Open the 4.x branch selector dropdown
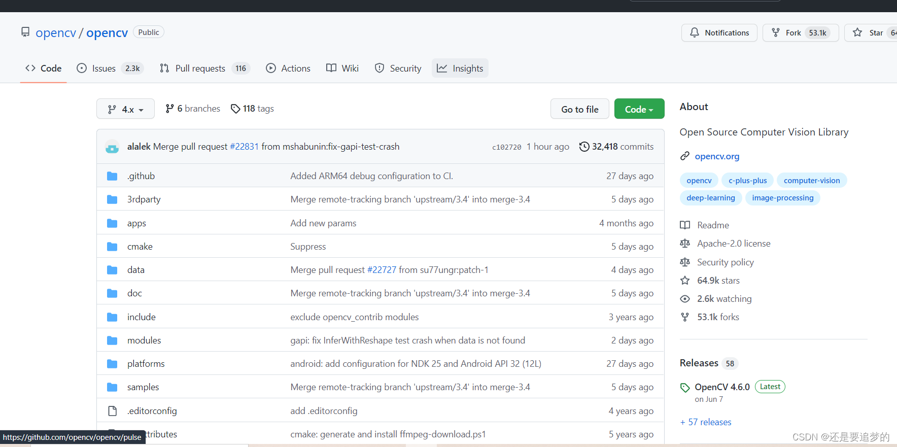This screenshot has height=447, width=897. [x=125, y=109]
